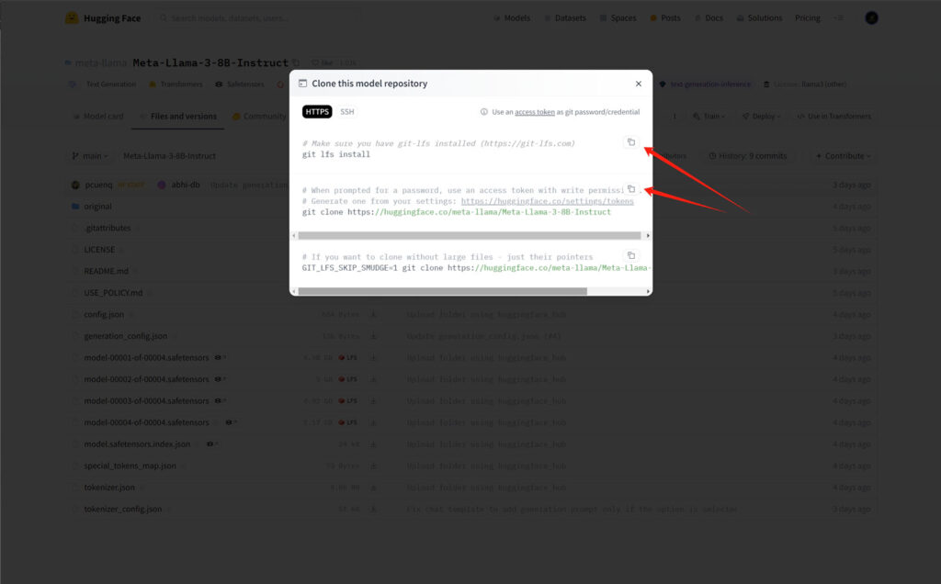This screenshot has height=584, width=941.
Task: Open the README.md file
Action: point(107,271)
